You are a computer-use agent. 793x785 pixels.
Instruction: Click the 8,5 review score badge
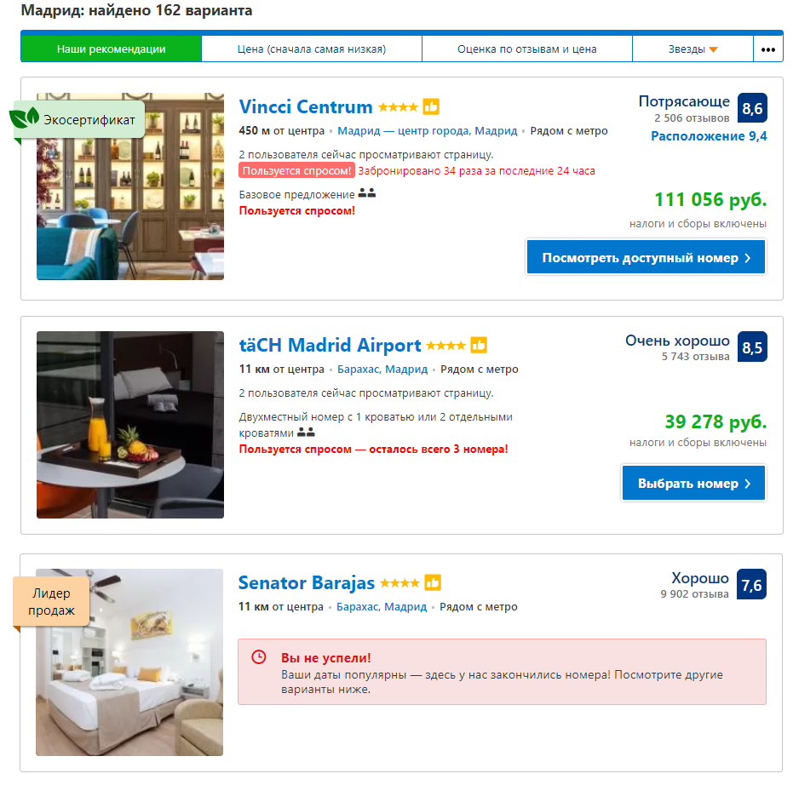[752, 347]
